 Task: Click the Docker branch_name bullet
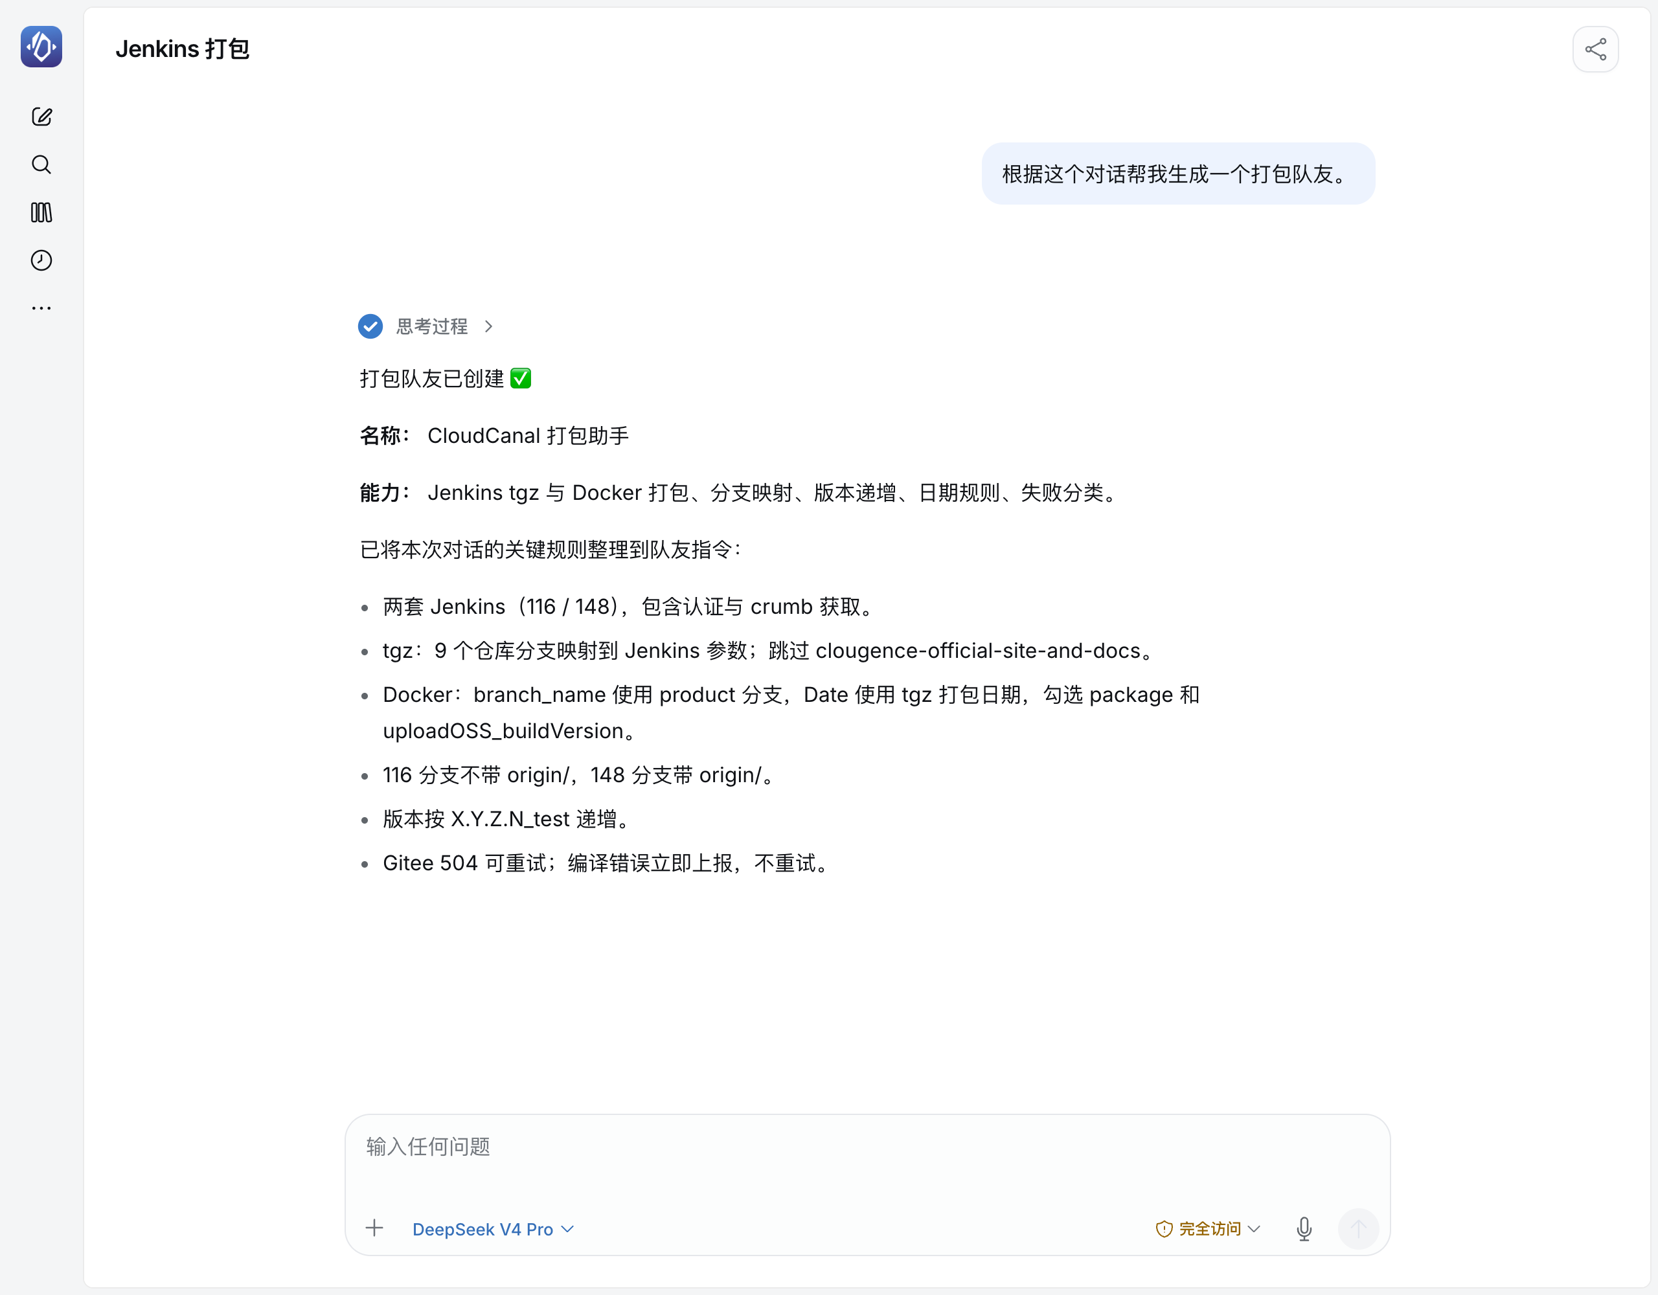pyautogui.click(x=791, y=713)
